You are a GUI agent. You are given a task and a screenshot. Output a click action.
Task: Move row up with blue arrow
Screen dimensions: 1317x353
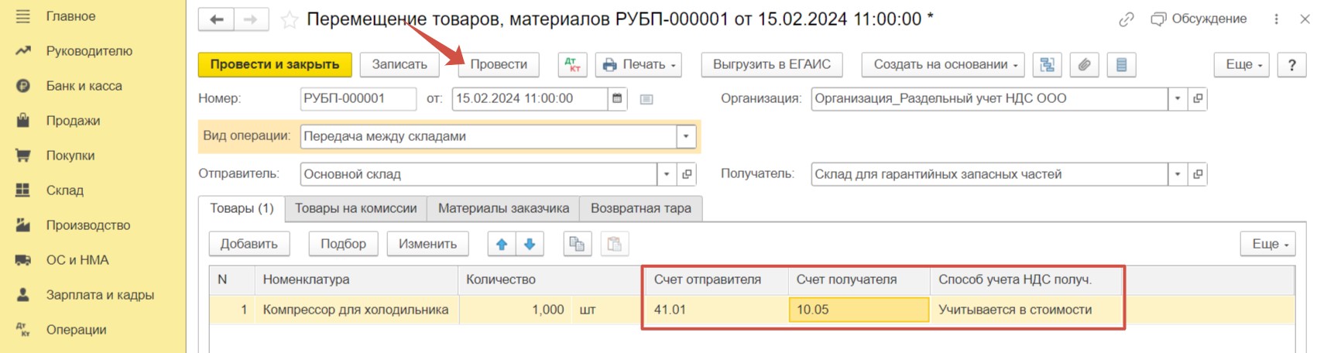click(x=502, y=244)
